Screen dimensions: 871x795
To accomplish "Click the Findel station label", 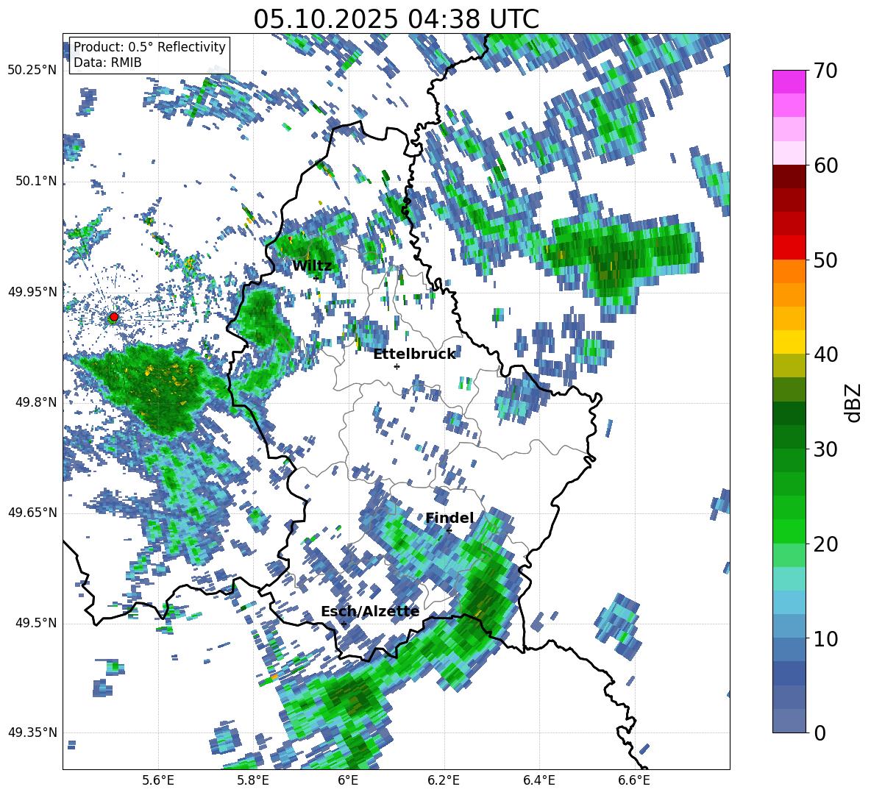I will click(449, 518).
